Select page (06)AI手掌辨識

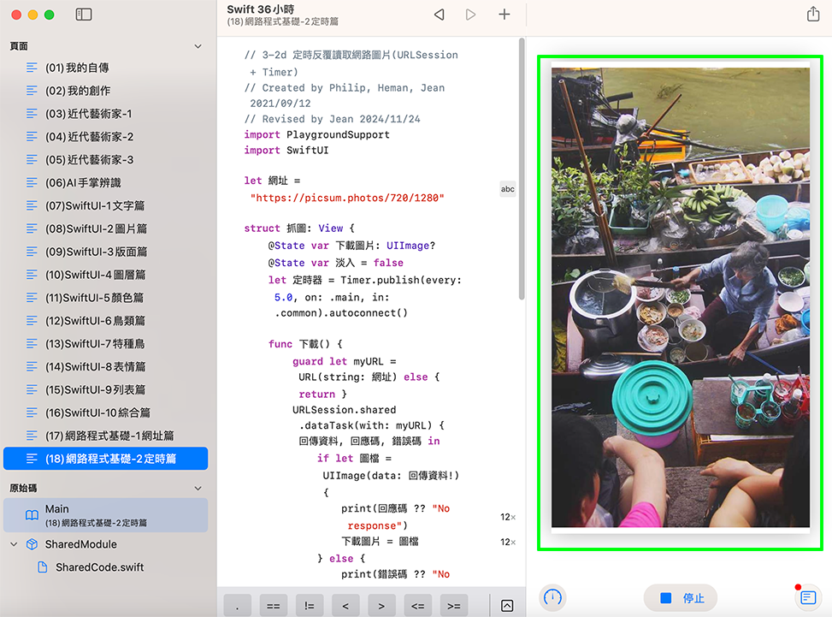(83, 182)
